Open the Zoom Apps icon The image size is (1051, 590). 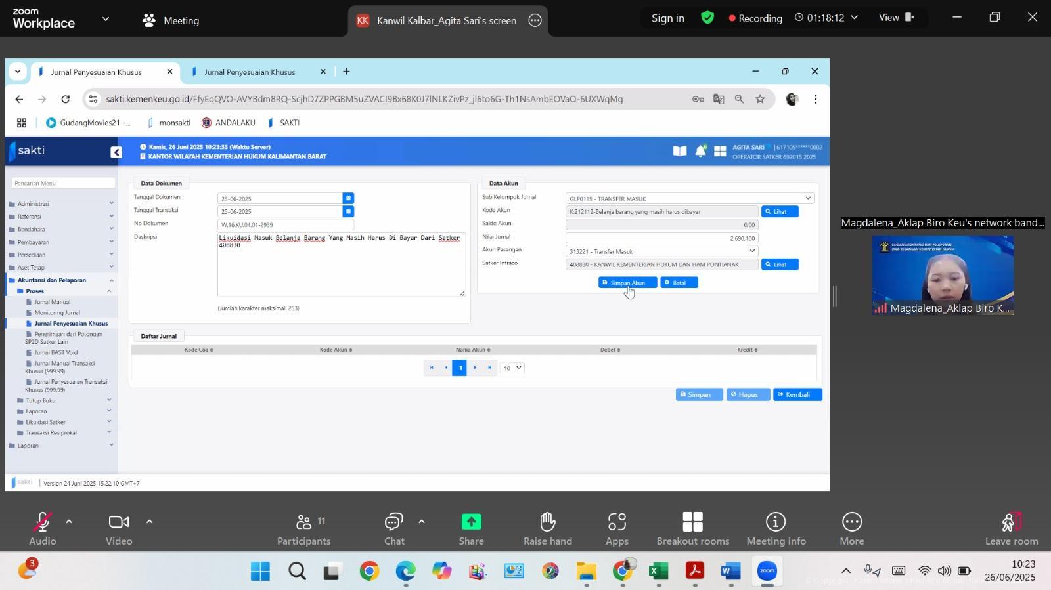pyautogui.click(x=617, y=529)
